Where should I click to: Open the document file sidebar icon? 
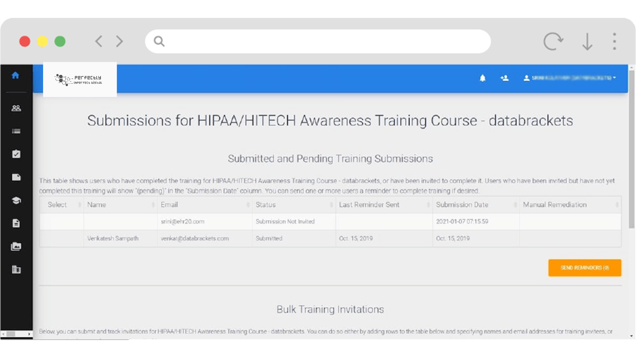tap(16, 223)
